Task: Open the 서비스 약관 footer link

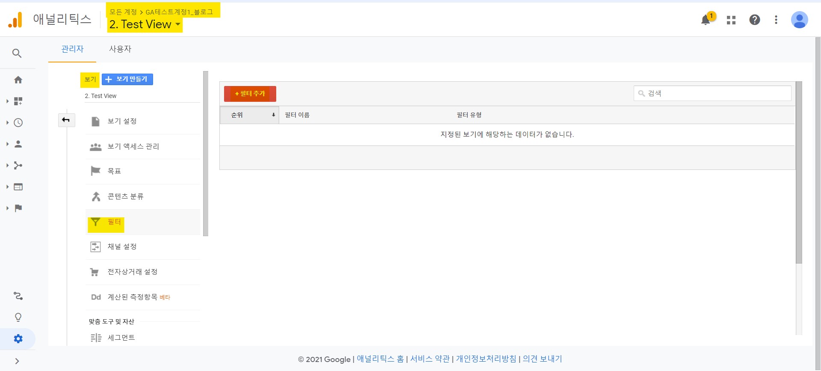Action: coord(430,359)
